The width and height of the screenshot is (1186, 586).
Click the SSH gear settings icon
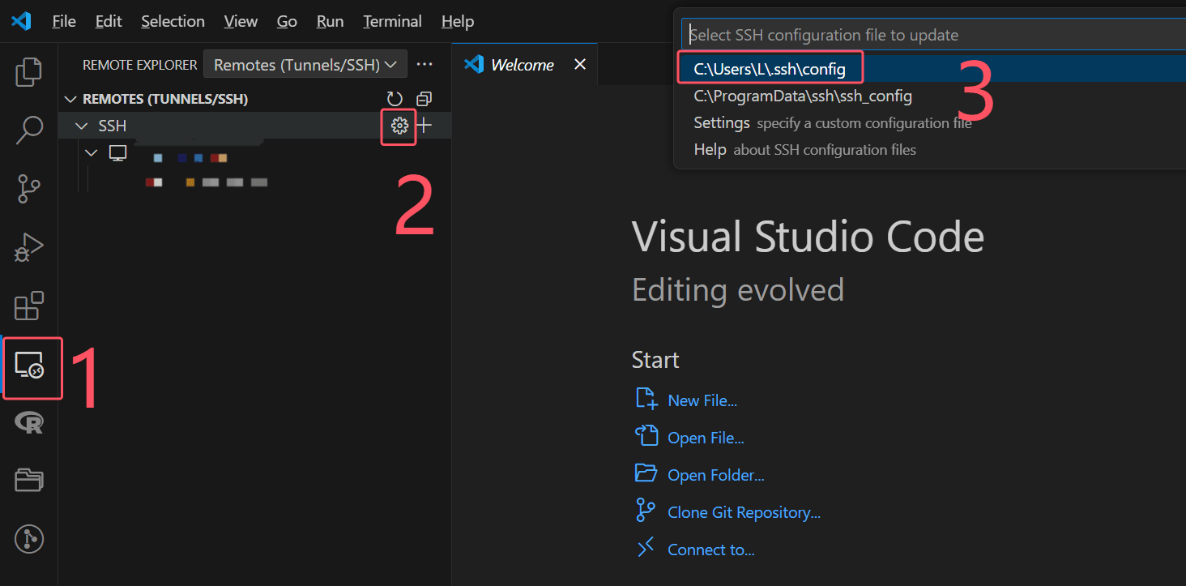tap(399, 126)
